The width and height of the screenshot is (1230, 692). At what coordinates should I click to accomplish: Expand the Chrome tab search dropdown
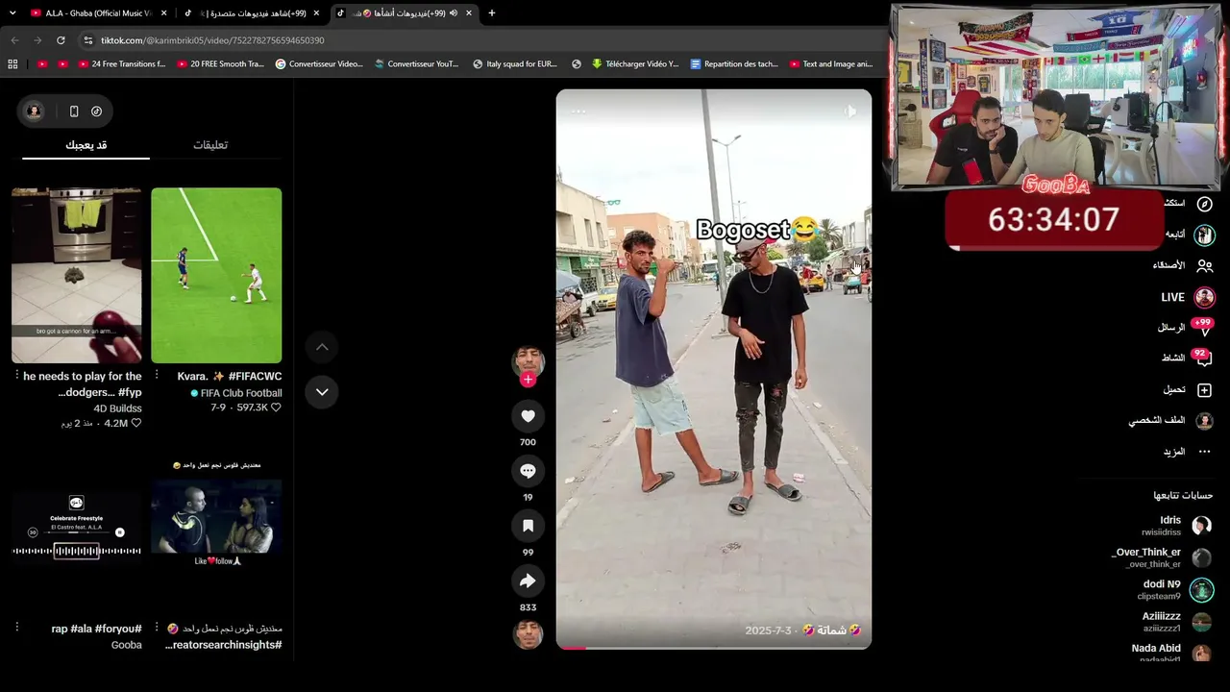pyautogui.click(x=11, y=13)
